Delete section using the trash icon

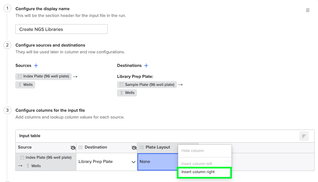307,10
